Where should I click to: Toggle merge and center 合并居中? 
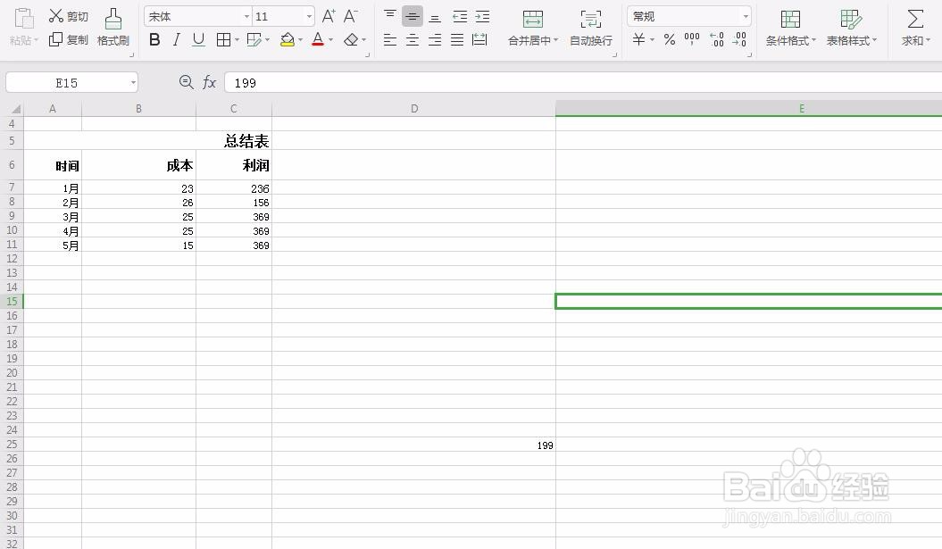click(x=531, y=27)
